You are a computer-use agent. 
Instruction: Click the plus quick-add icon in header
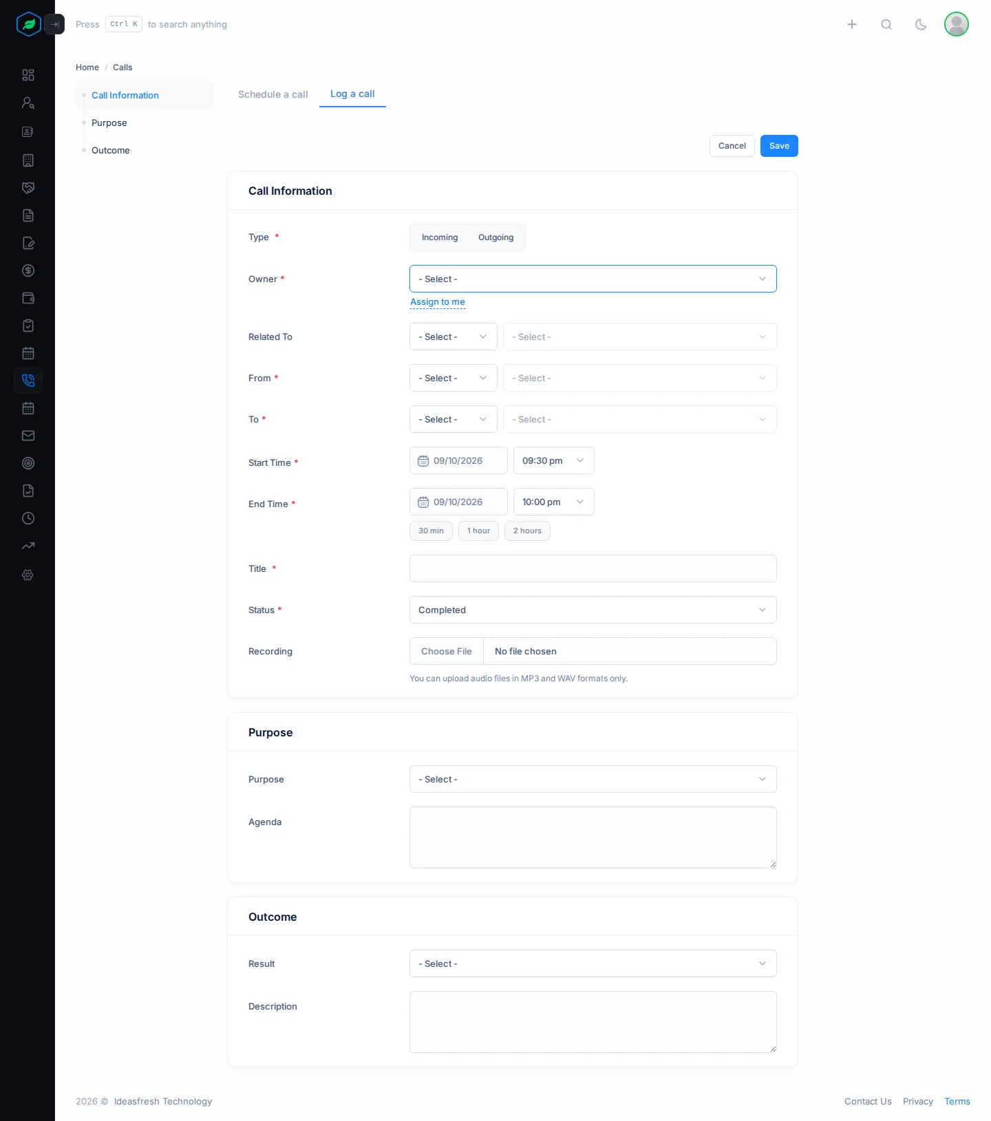point(852,24)
